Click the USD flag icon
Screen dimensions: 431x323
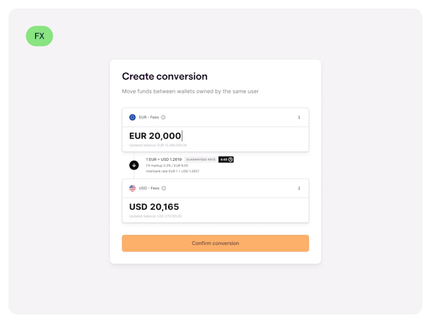[132, 188]
